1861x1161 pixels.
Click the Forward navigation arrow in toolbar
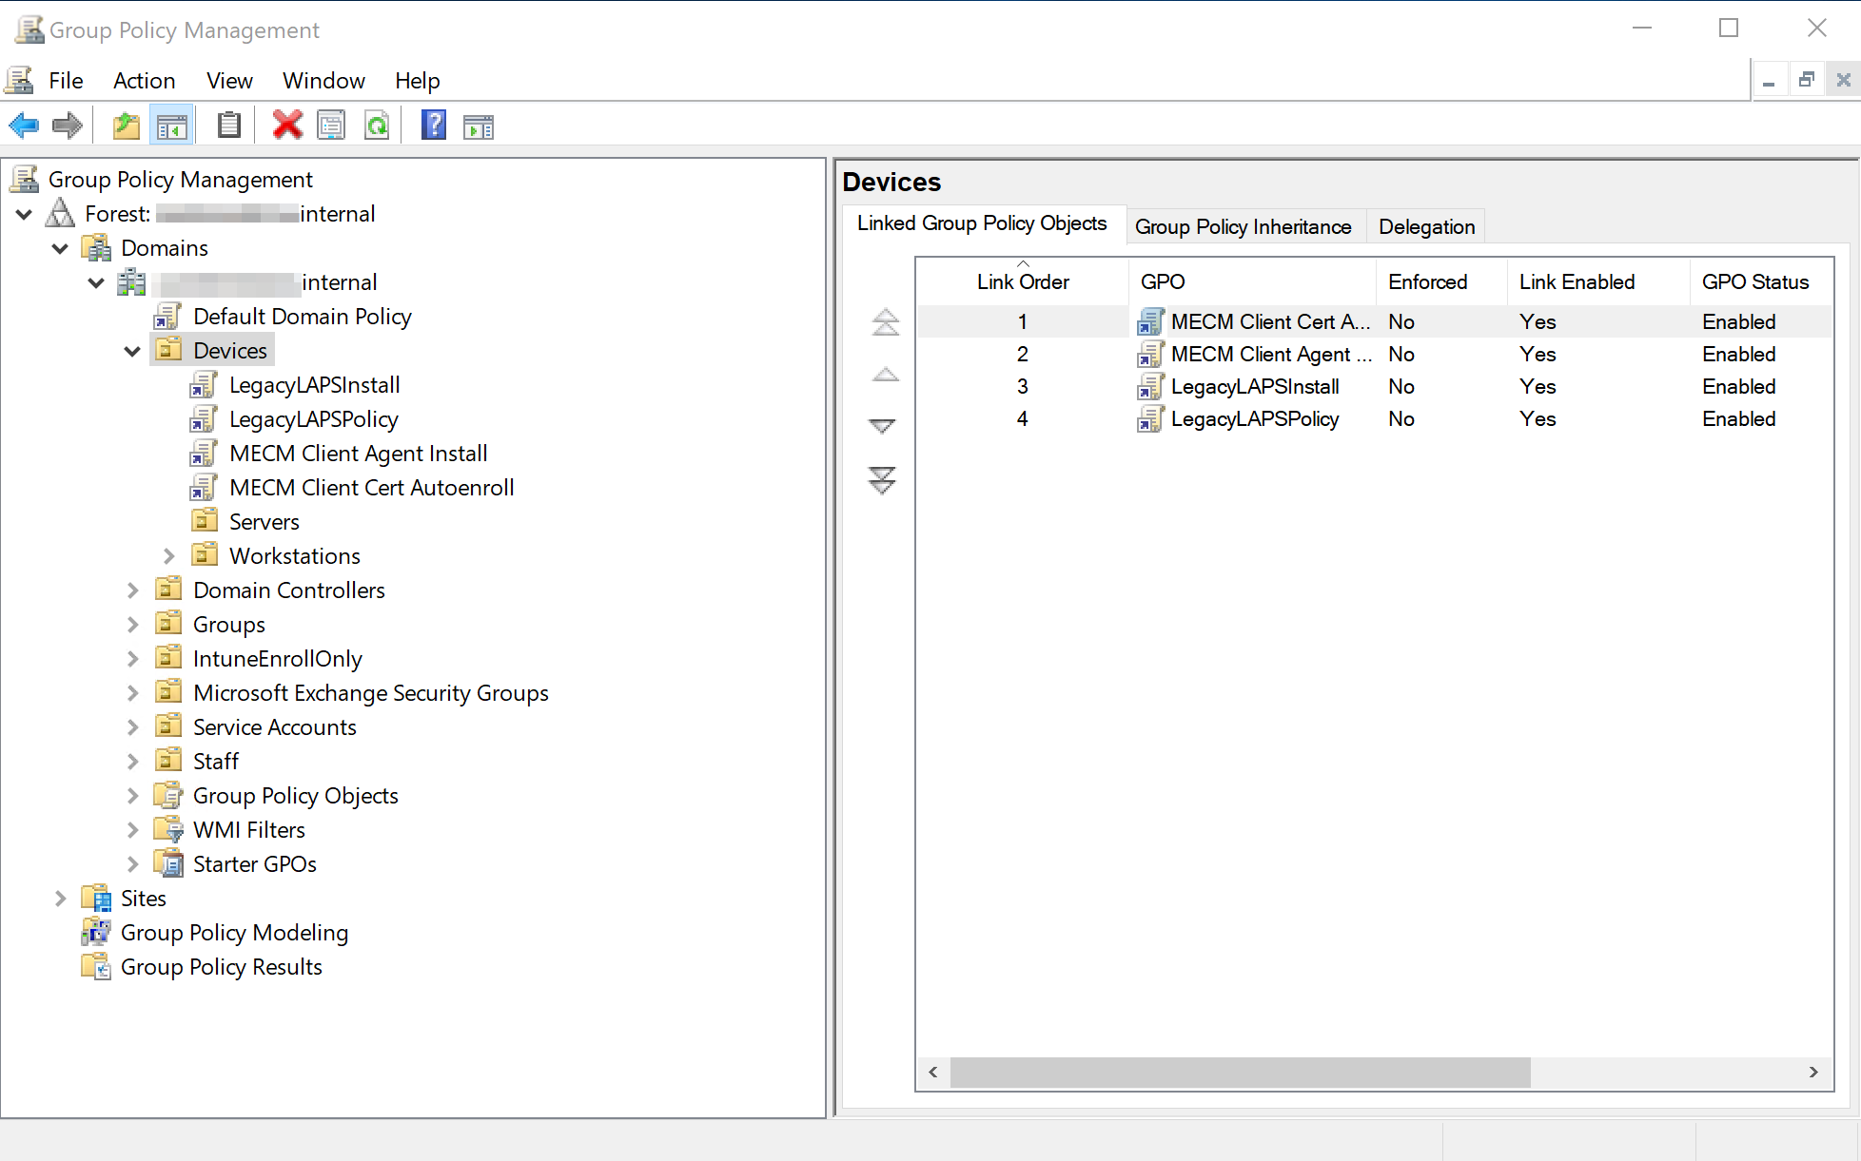(67, 125)
